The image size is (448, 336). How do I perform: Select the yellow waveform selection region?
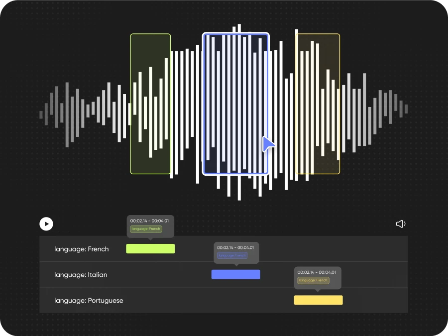(318, 103)
